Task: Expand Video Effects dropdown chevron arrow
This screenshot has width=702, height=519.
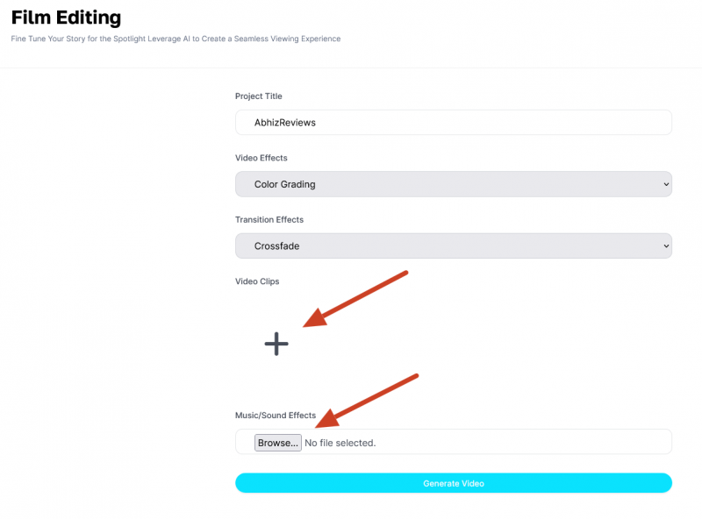Action: (x=666, y=184)
